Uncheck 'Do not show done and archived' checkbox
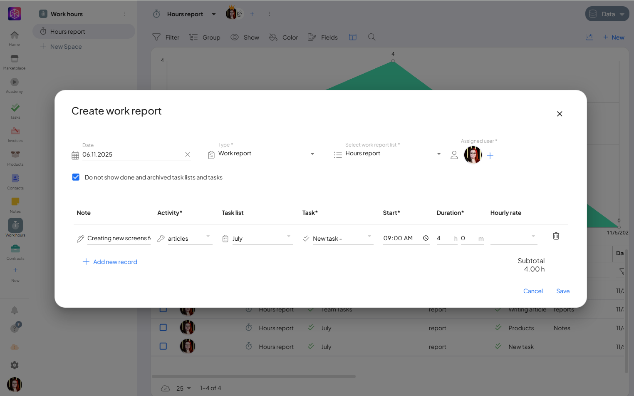The image size is (634, 396). coord(76,177)
